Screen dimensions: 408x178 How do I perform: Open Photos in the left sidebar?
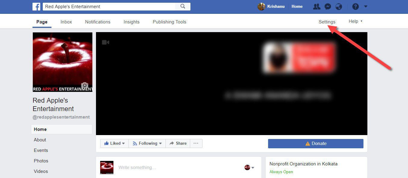41,161
